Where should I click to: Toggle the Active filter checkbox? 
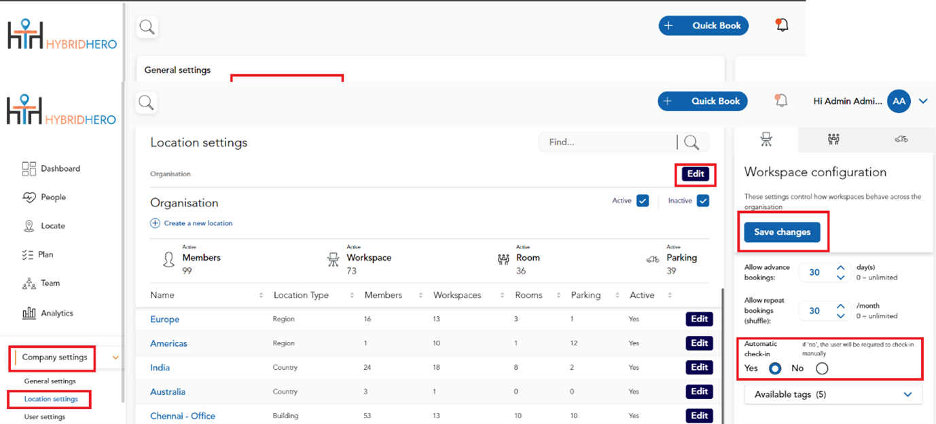643,201
